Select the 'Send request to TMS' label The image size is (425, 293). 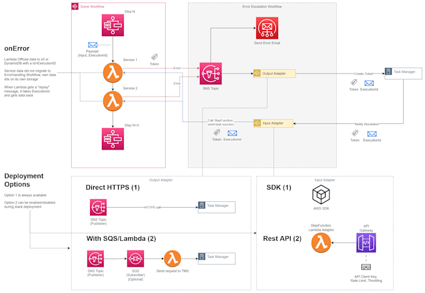[x=172, y=271]
